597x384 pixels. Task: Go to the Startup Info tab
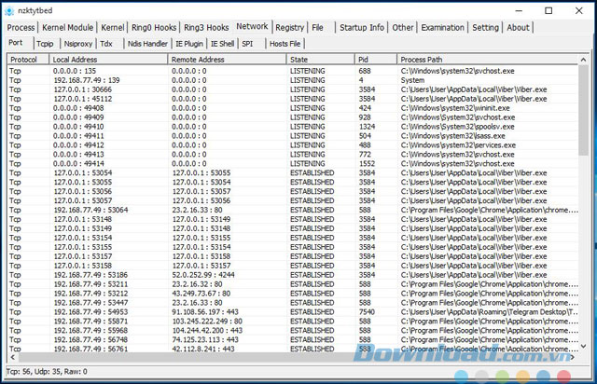[362, 28]
